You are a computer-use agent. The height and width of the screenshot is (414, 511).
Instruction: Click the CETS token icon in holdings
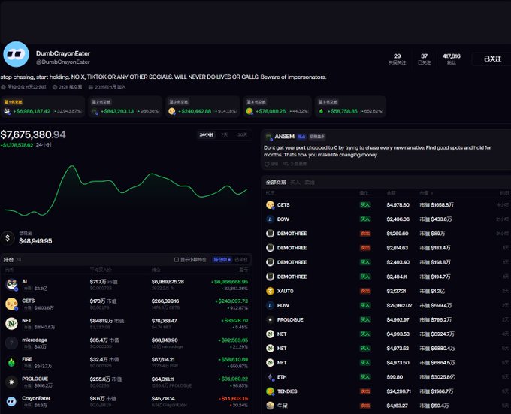(x=11, y=304)
